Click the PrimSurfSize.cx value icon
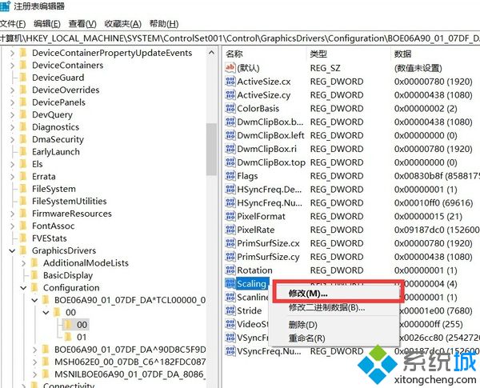 click(x=230, y=243)
